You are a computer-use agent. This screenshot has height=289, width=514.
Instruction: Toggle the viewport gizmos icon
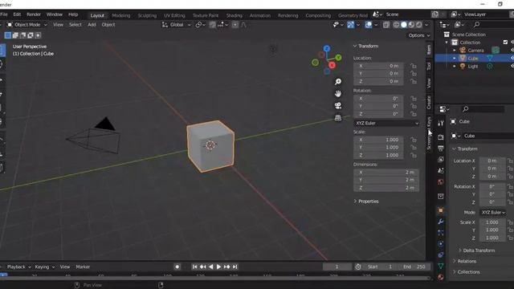[350, 25]
